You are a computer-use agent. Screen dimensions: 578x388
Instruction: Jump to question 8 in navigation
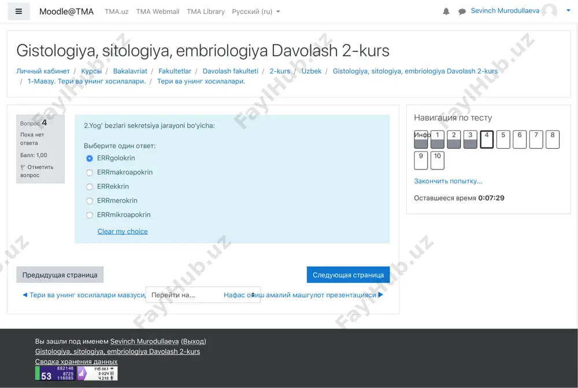[553, 139]
